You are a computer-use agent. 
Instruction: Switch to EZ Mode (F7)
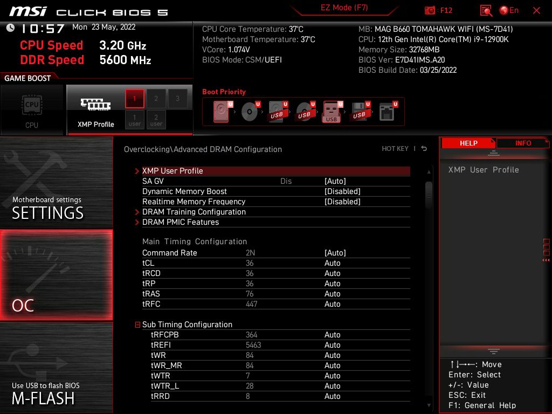point(344,8)
